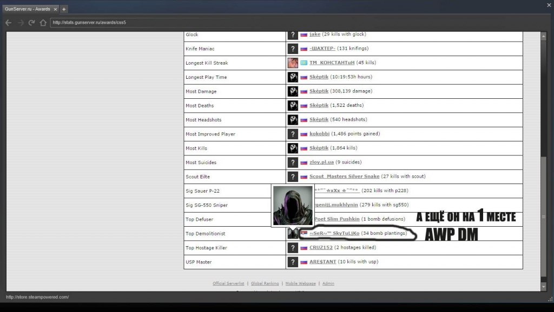Close the GunServer.ru - Awards tab
This screenshot has width=554, height=312.
(55, 9)
